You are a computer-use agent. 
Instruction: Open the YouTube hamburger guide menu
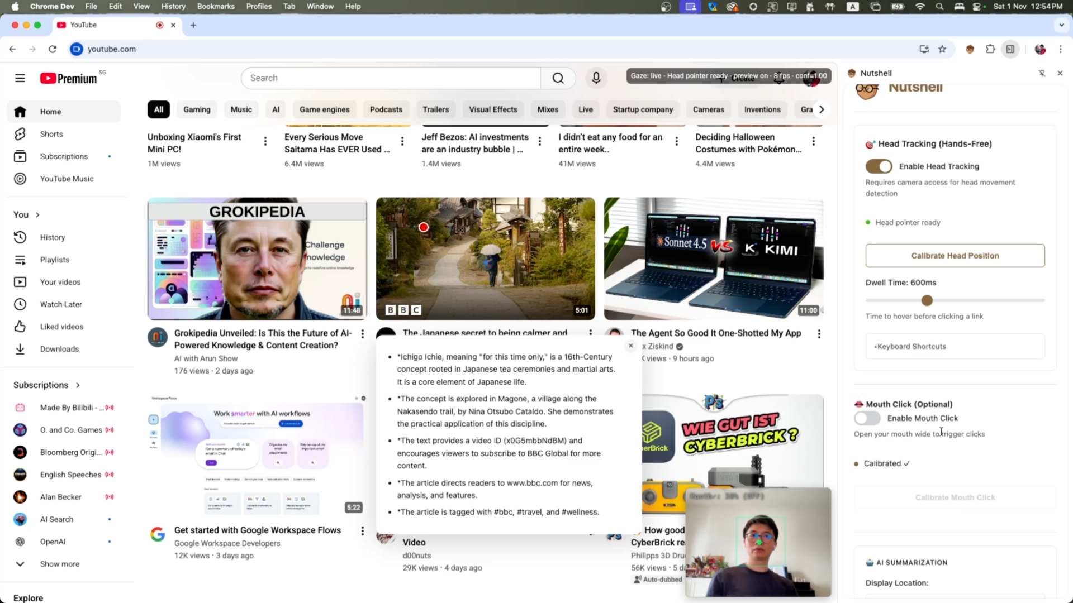pos(20,78)
